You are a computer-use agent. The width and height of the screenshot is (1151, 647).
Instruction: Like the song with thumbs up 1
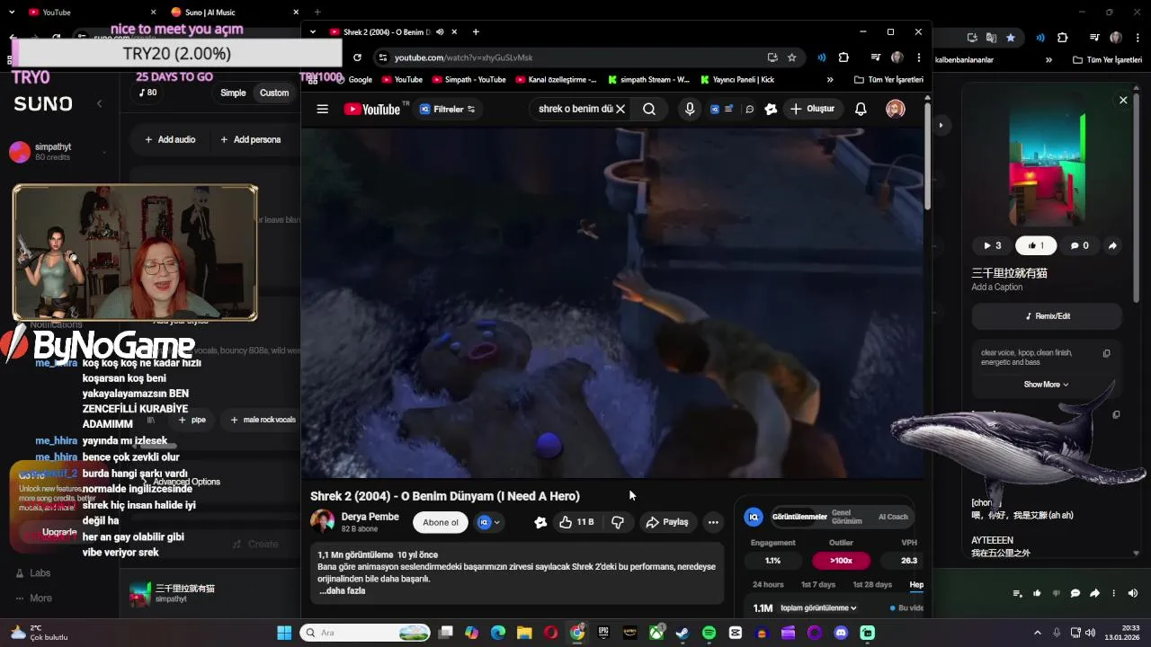tap(1036, 245)
